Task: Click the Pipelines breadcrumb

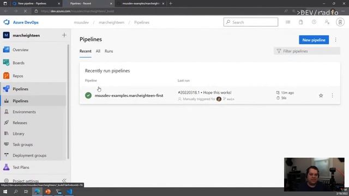Action: (142, 22)
